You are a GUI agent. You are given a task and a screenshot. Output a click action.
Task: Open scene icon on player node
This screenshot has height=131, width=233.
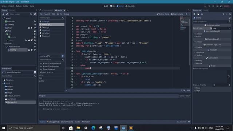(29, 28)
